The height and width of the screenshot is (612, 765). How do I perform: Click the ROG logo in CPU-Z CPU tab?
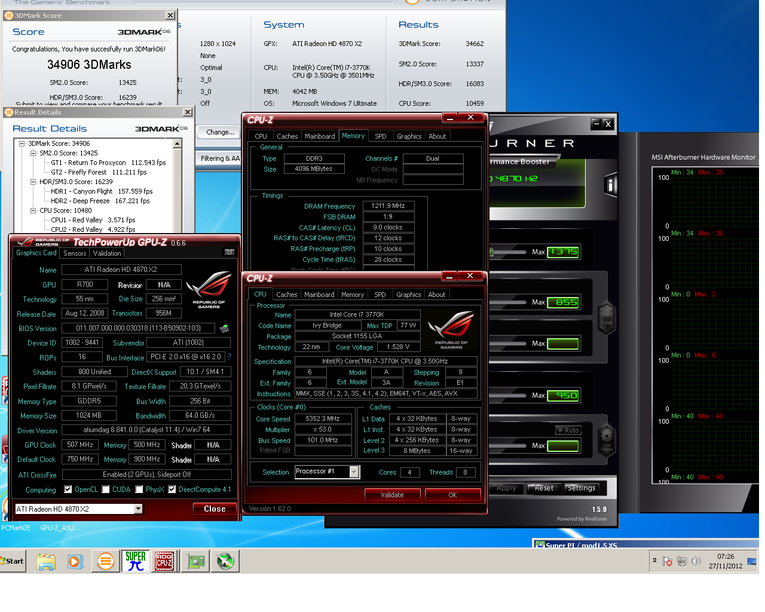(x=451, y=330)
